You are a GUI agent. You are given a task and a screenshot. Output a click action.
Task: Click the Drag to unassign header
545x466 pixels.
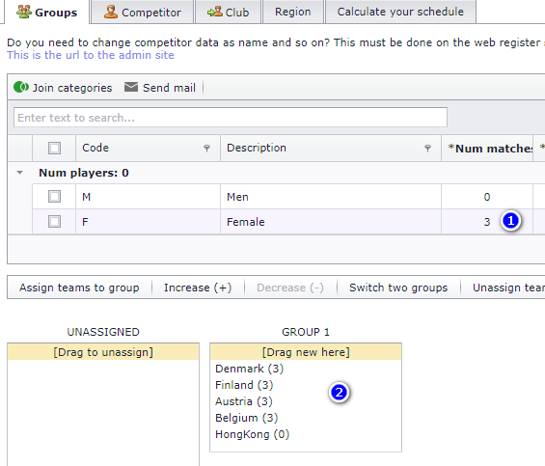[x=103, y=352]
